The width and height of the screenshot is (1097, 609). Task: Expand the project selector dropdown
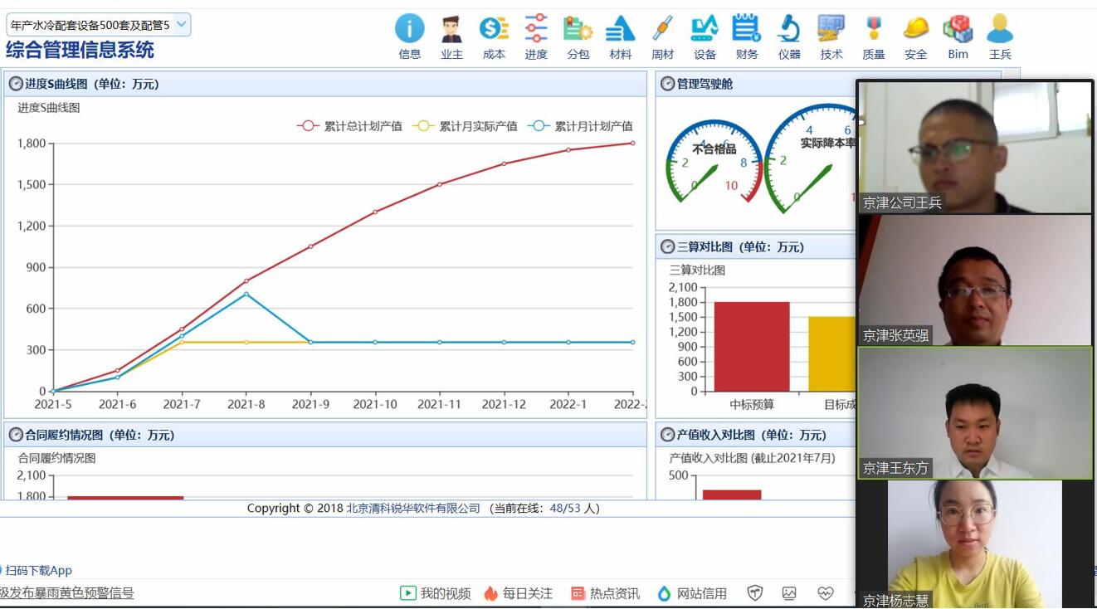pyautogui.click(x=98, y=25)
